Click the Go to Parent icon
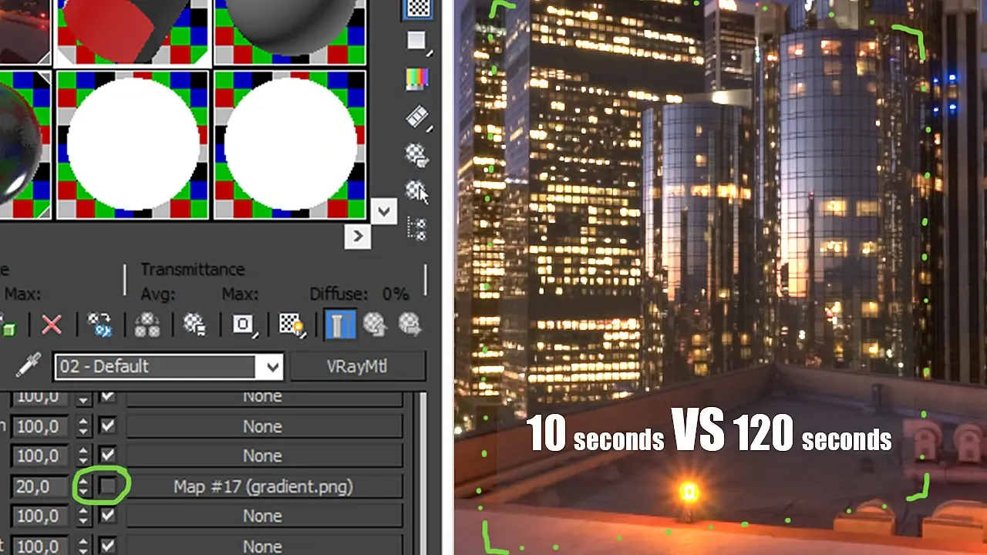Viewport: 987px width, 555px height. (375, 325)
